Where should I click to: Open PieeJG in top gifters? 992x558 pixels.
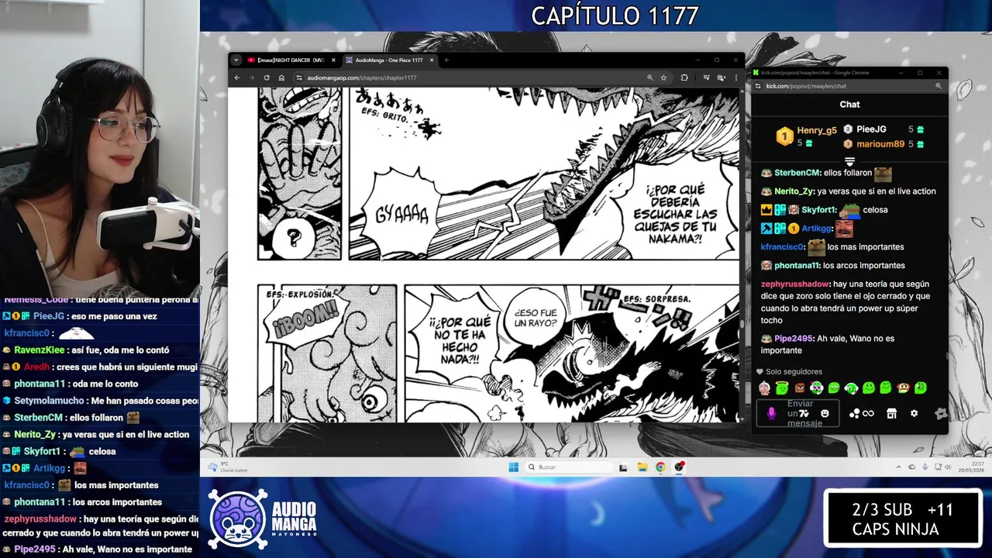[x=871, y=129]
